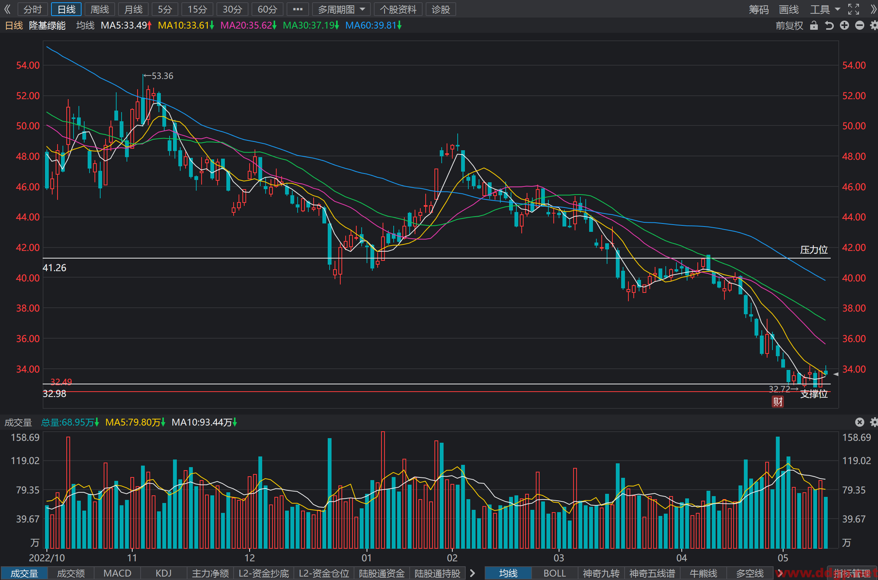Click the 财 earnings marker on chart
Image resolution: width=878 pixels, height=580 pixels.
(x=778, y=402)
